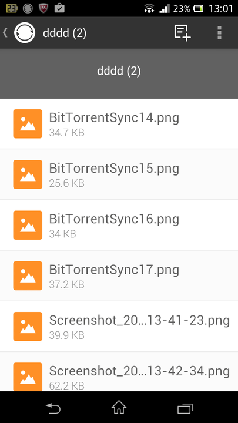Open Screenshot ending 13-42-34.png
Screen dimensions: 238x423
click(x=119, y=372)
